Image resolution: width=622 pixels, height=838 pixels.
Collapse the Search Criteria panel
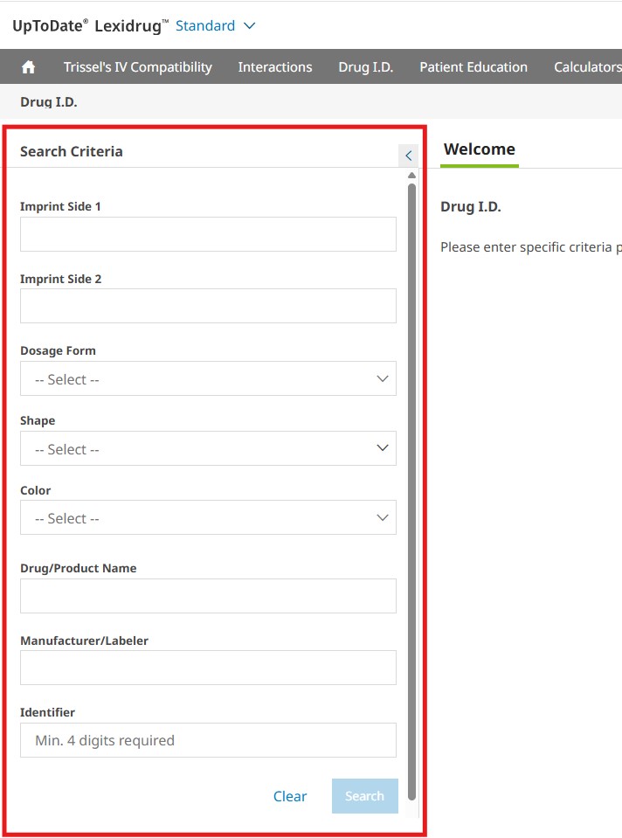408,156
